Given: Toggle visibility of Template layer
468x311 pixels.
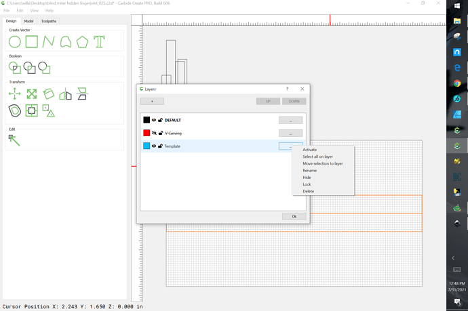Looking at the screenshot, I should (154, 146).
